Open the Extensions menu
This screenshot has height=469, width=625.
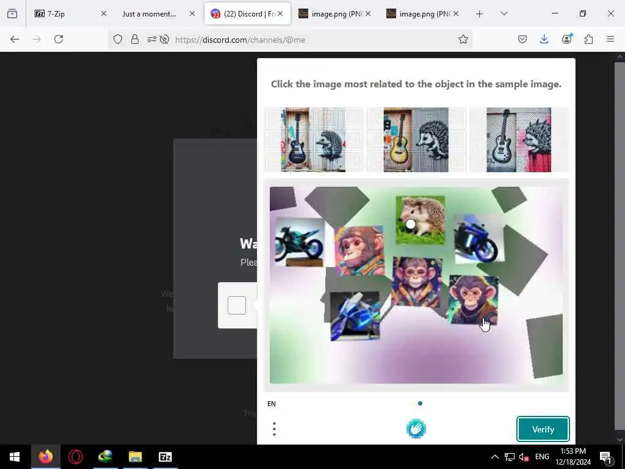point(589,39)
